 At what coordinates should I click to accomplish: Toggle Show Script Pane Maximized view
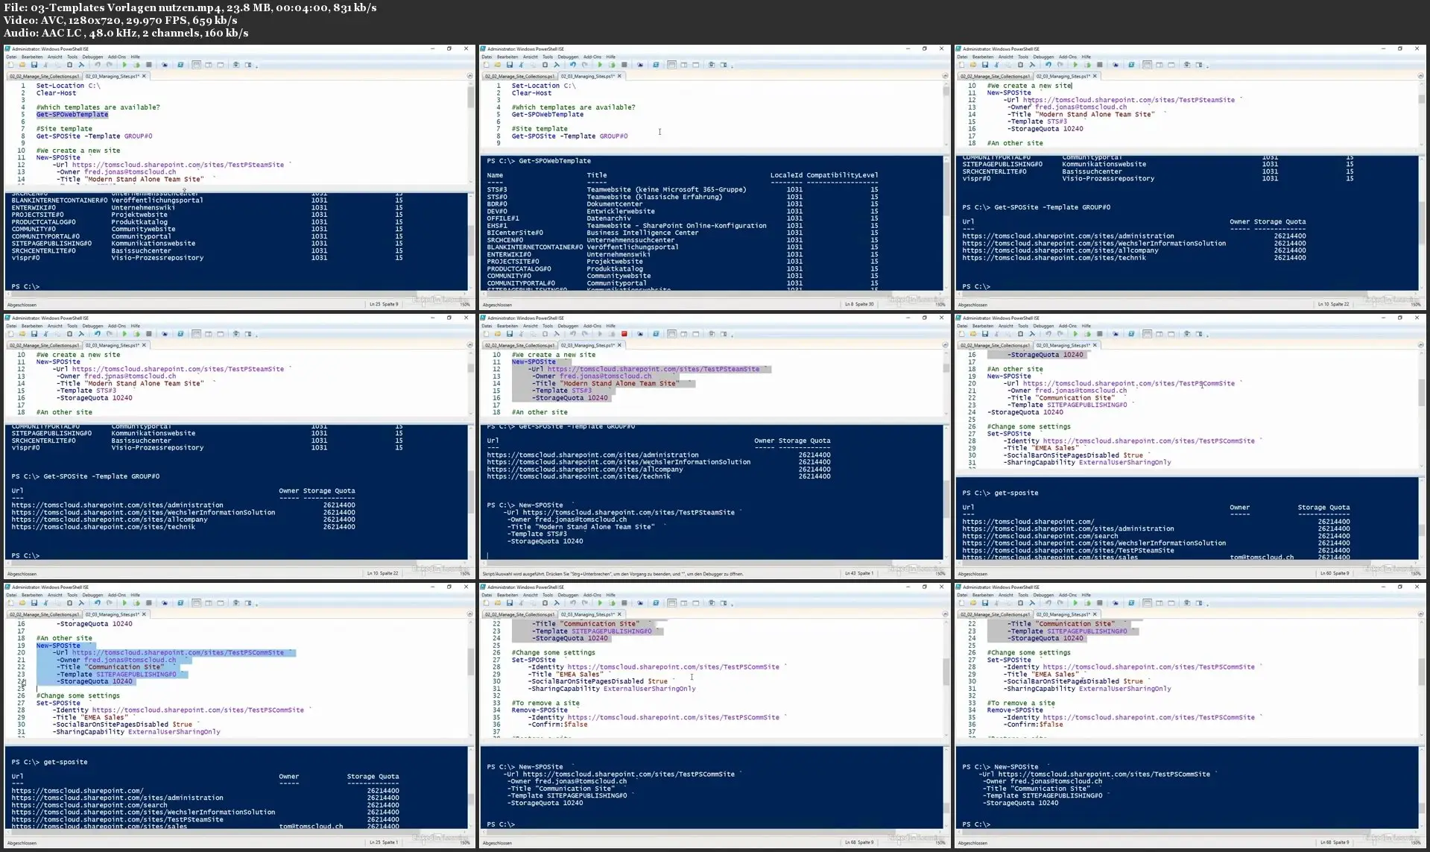[220, 66]
